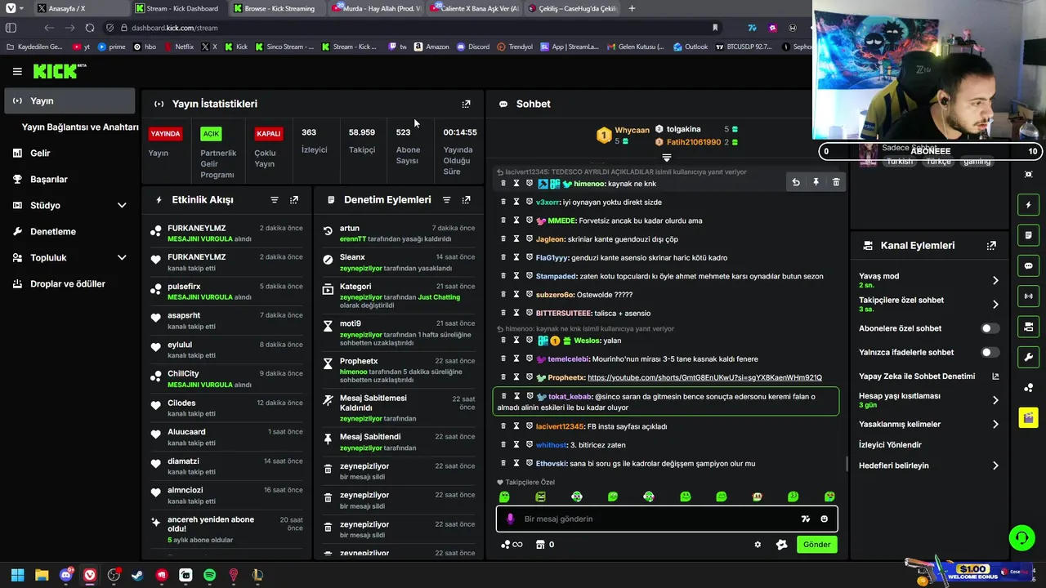Select Yayın in the left sidebar
The height and width of the screenshot is (588, 1046).
click(x=69, y=100)
